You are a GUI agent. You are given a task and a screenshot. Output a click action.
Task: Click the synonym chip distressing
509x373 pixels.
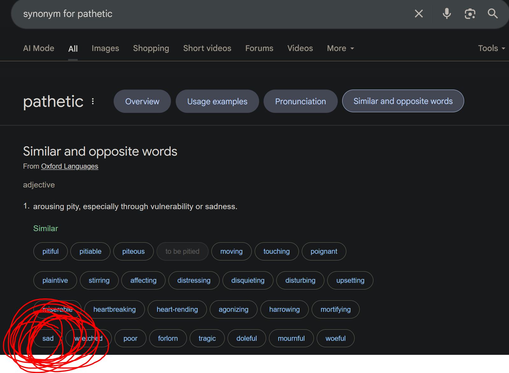tap(194, 280)
